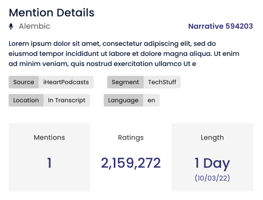Click the Mention Details heading
The height and width of the screenshot is (200, 263).
click(x=52, y=13)
